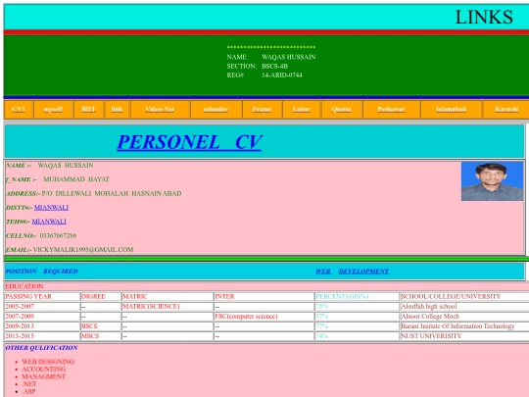Click the .ASP list item

tap(28, 391)
